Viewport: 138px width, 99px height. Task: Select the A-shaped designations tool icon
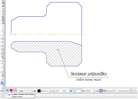pyautogui.click(x=3, y=12)
